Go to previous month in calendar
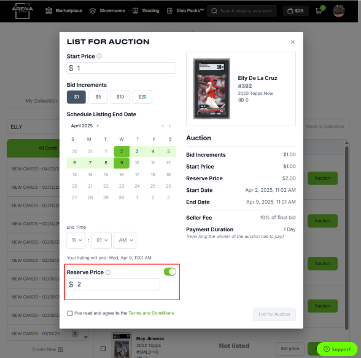361x358 pixels. click(163, 126)
